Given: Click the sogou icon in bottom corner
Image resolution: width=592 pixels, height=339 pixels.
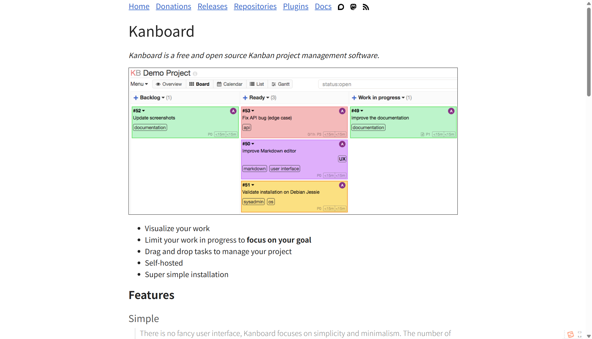Looking at the screenshot, I should [570, 334].
